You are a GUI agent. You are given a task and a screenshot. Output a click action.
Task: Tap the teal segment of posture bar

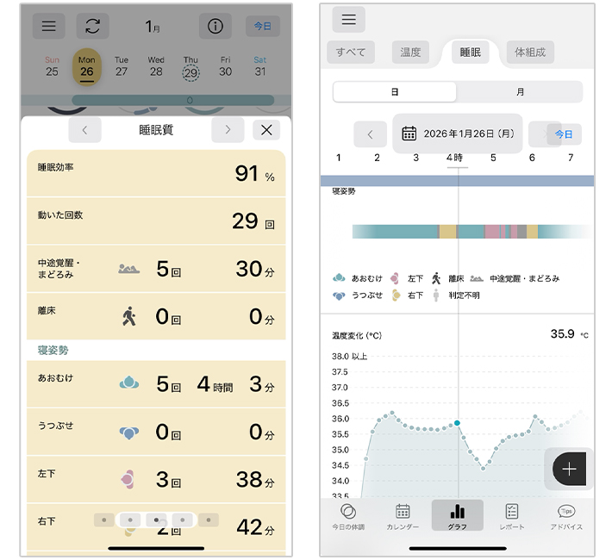[x=396, y=232]
